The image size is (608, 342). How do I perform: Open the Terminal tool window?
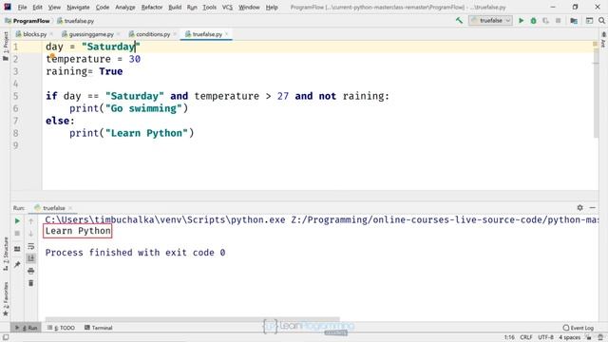98,328
